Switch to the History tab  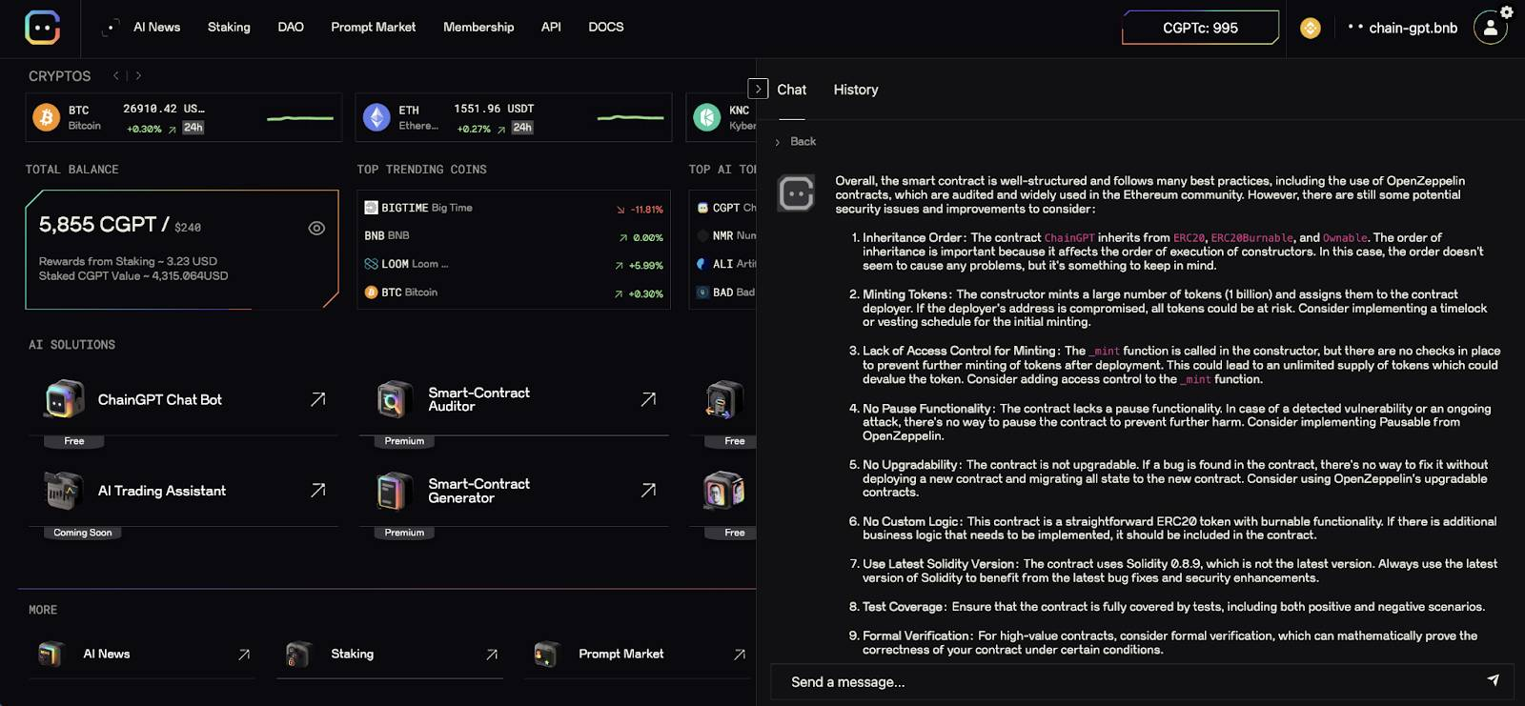(855, 90)
